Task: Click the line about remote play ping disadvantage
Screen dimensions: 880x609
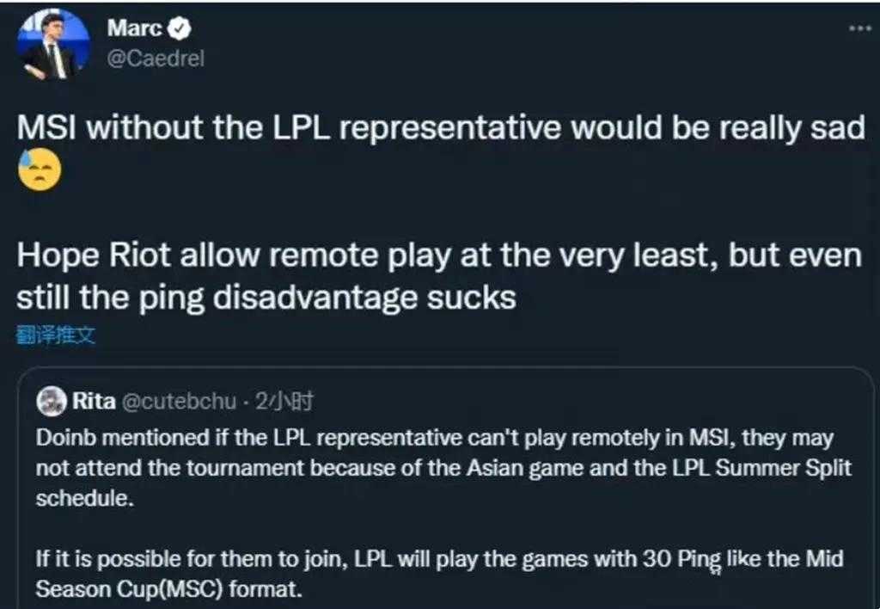Action: point(439,276)
